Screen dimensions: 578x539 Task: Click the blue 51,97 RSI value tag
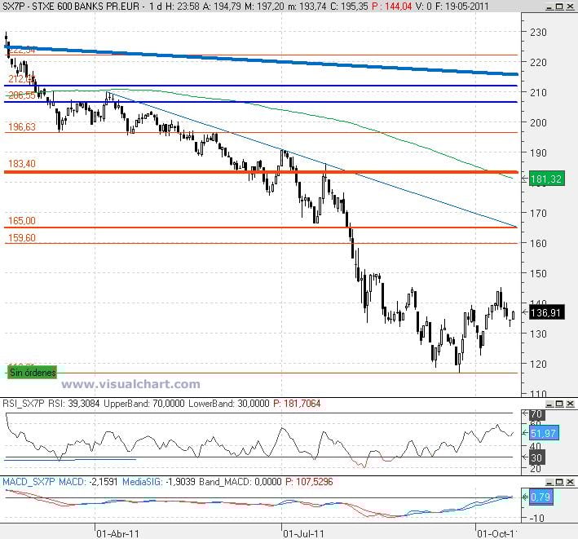[x=544, y=433]
